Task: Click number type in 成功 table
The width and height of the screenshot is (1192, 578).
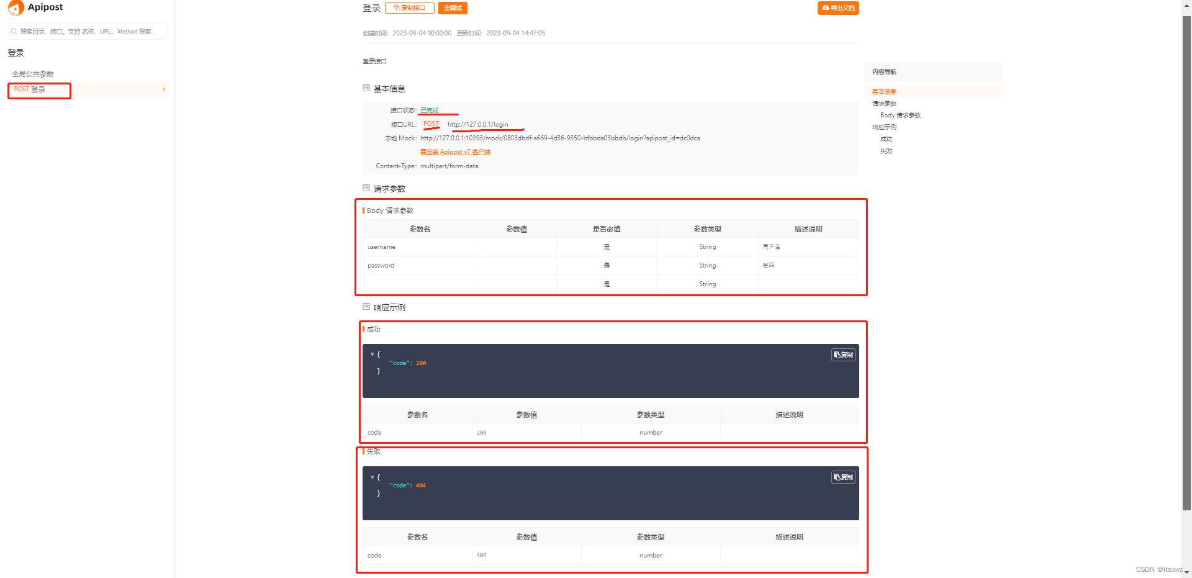Action: click(x=651, y=433)
